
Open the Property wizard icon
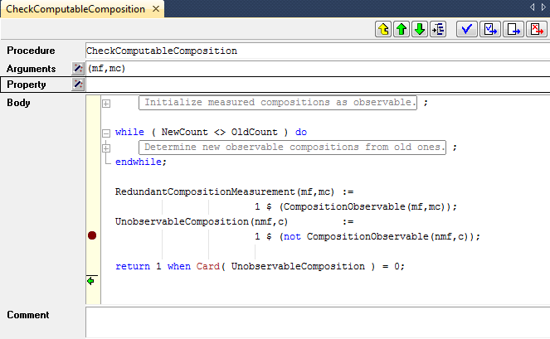pyautogui.click(x=78, y=85)
